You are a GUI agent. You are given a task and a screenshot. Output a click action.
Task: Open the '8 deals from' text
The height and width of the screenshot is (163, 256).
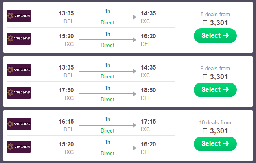pyautogui.click(x=215, y=14)
